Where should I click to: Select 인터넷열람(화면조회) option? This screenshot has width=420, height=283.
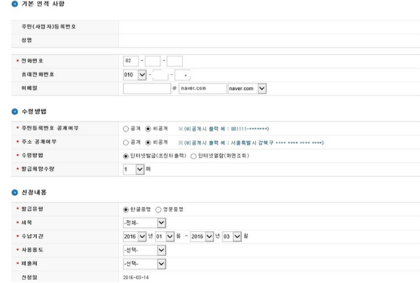coord(193,156)
